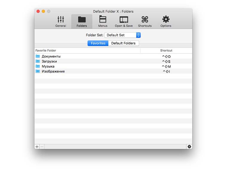Select the Изображения row name
The width and height of the screenshot is (227, 170).
[53, 71]
